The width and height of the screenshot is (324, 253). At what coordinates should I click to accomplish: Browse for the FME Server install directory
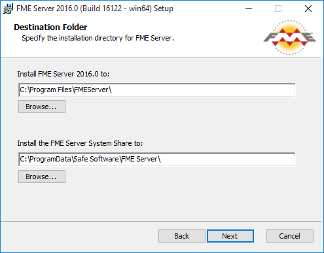[42, 107]
